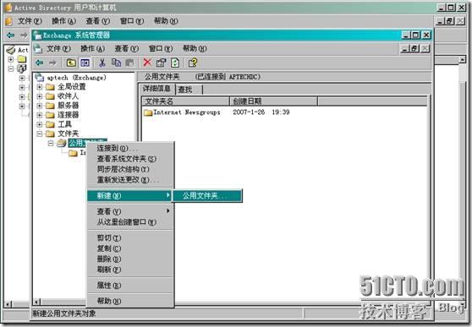The image size is (472, 327).
Task: Choose 连接到 in context menu
Action: (130, 148)
